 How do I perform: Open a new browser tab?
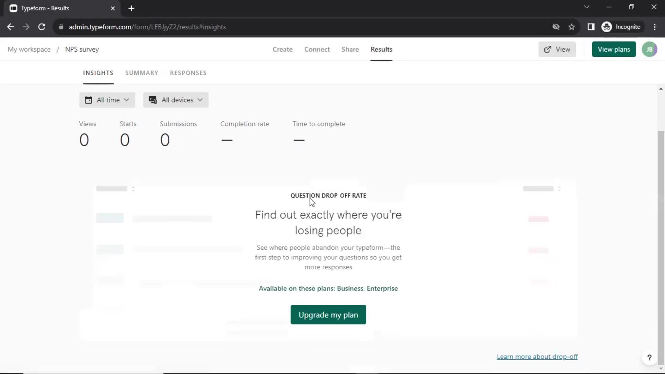(131, 8)
